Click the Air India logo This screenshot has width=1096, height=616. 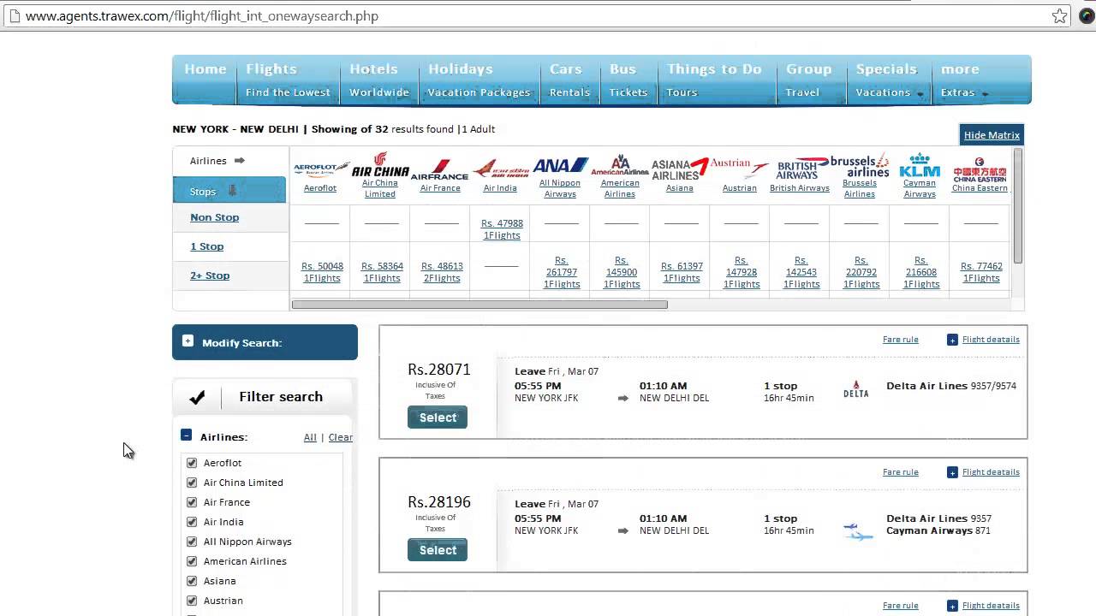click(x=500, y=169)
